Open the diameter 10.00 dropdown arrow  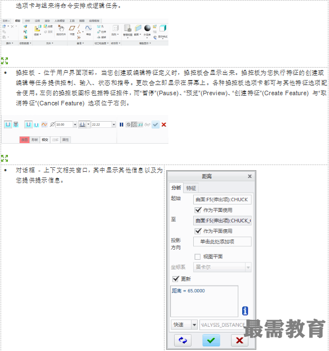[x=75, y=125]
